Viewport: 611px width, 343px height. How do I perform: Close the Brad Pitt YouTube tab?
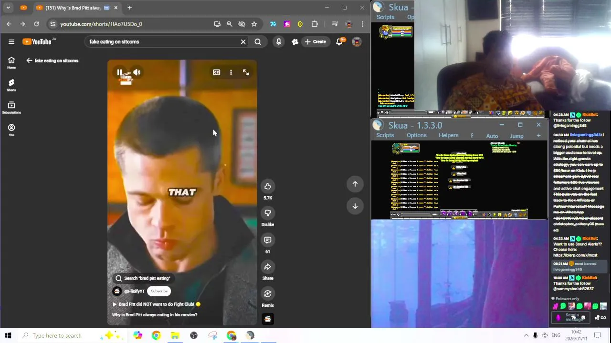[116, 8]
